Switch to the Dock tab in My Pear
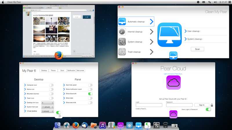The height and width of the screenshot is (130, 232). pyautogui.click(x=62, y=70)
